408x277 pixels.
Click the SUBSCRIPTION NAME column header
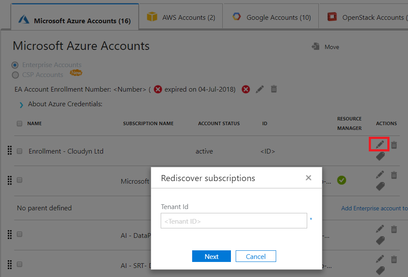(148, 123)
